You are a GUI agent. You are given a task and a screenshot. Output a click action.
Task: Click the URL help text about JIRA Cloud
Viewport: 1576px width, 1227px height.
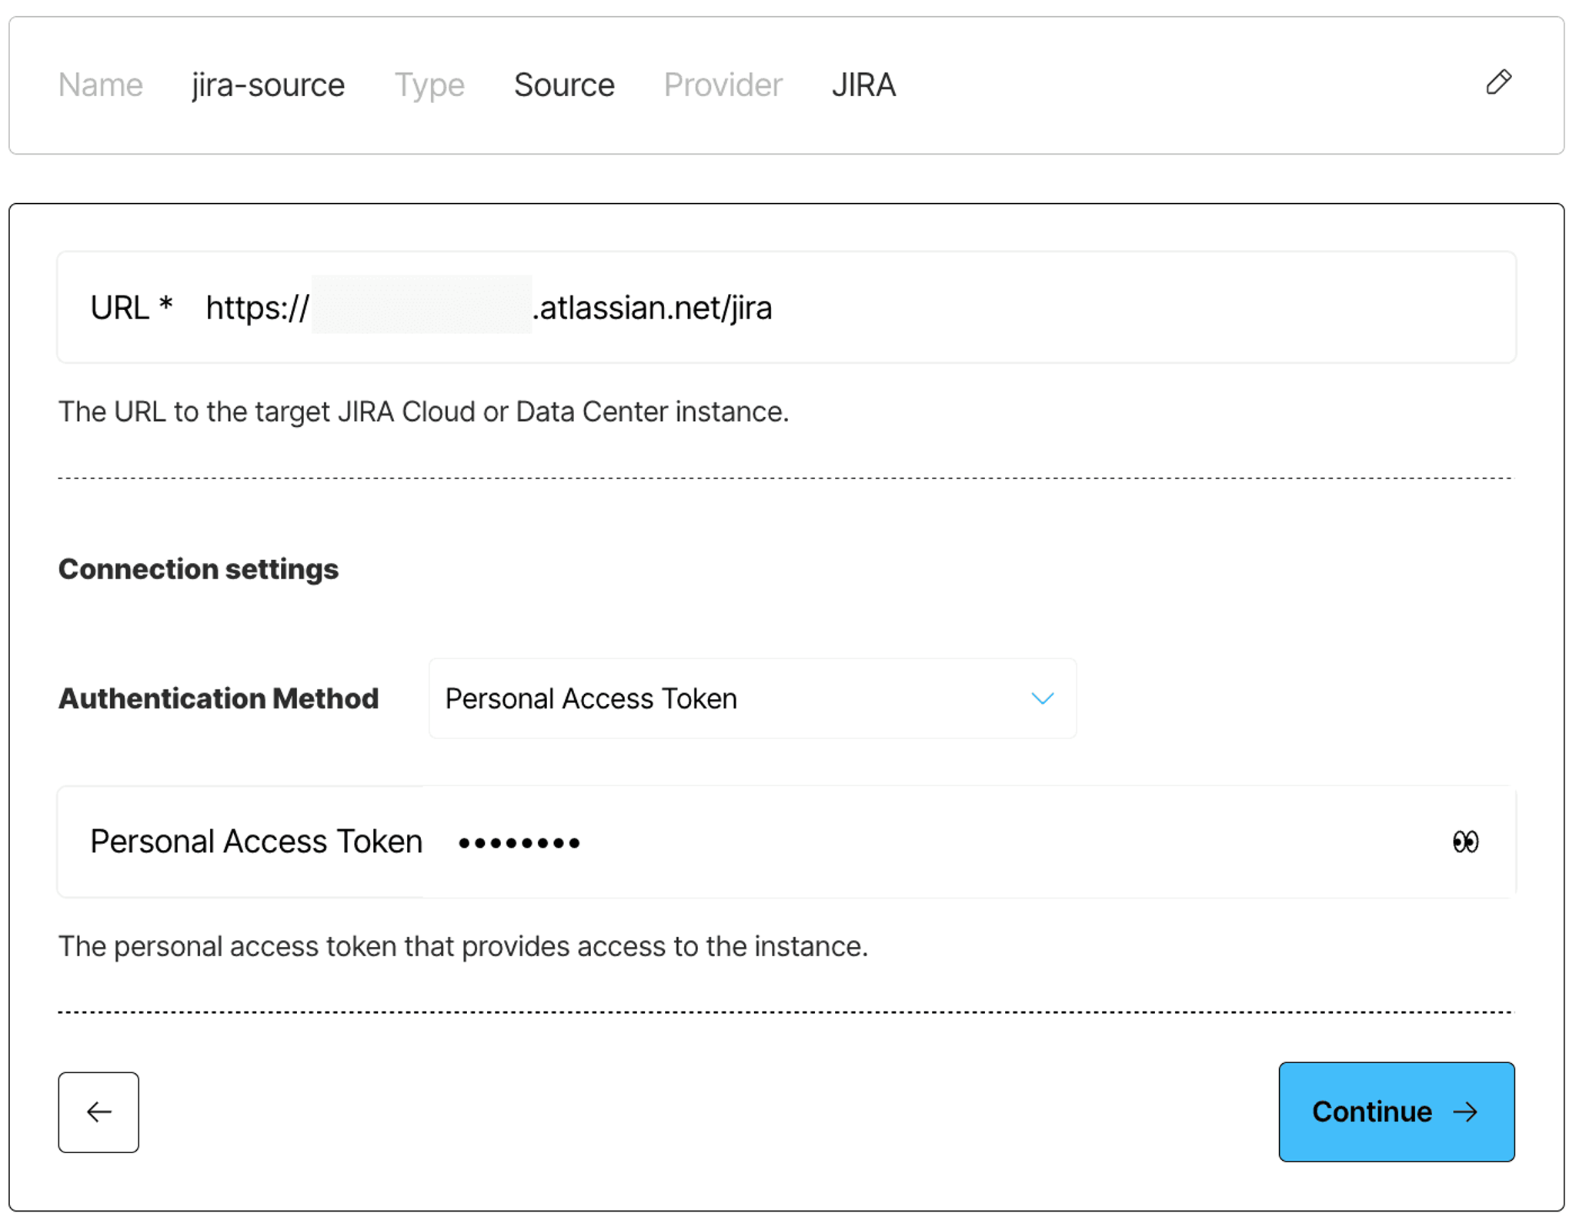[423, 412]
